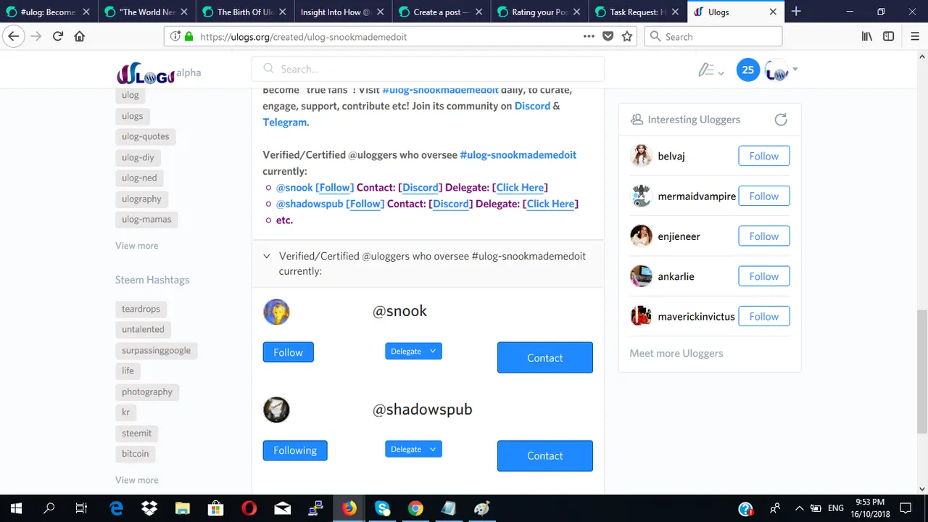Bookmark this page with the star icon
Image resolution: width=928 pixels, height=522 pixels.
(x=627, y=36)
